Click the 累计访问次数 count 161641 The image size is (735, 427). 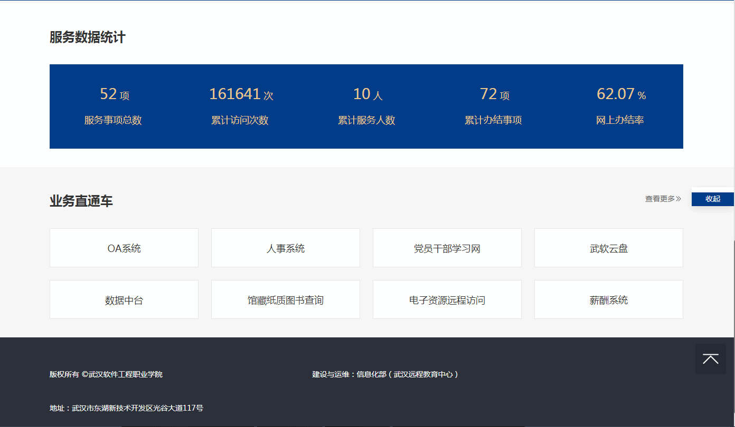click(235, 94)
